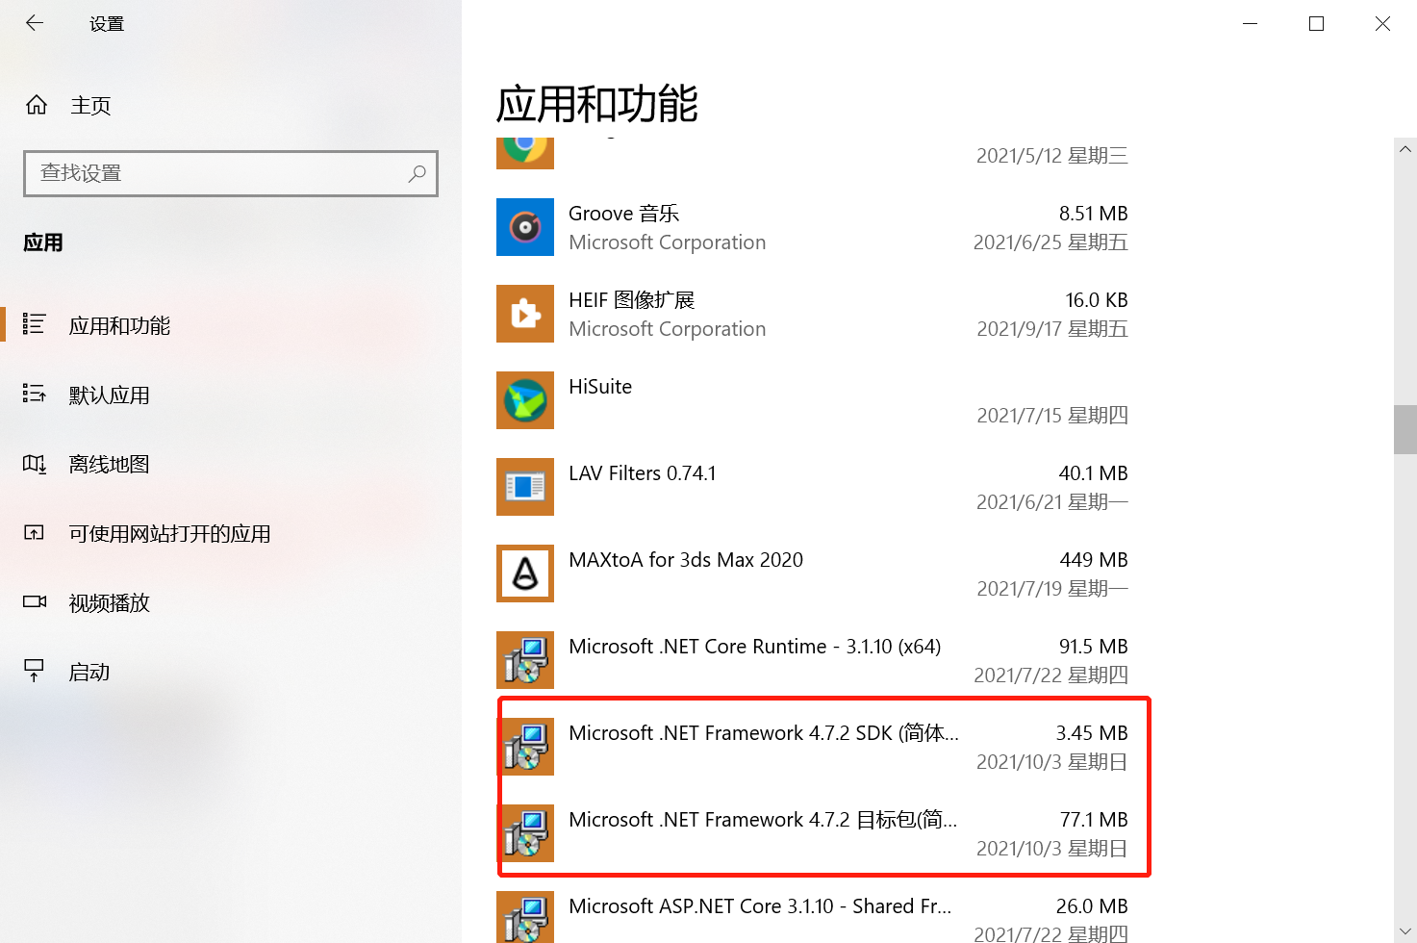The width and height of the screenshot is (1417, 943).
Task: Click the ASP.NET Core 3.1.10 icon
Action: point(525,917)
